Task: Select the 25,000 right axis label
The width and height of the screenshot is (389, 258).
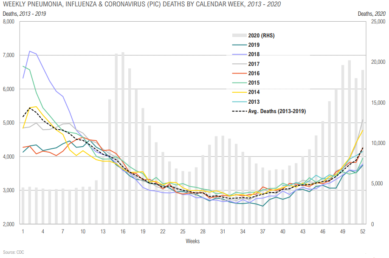Action: pyautogui.click(x=378, y=22)
